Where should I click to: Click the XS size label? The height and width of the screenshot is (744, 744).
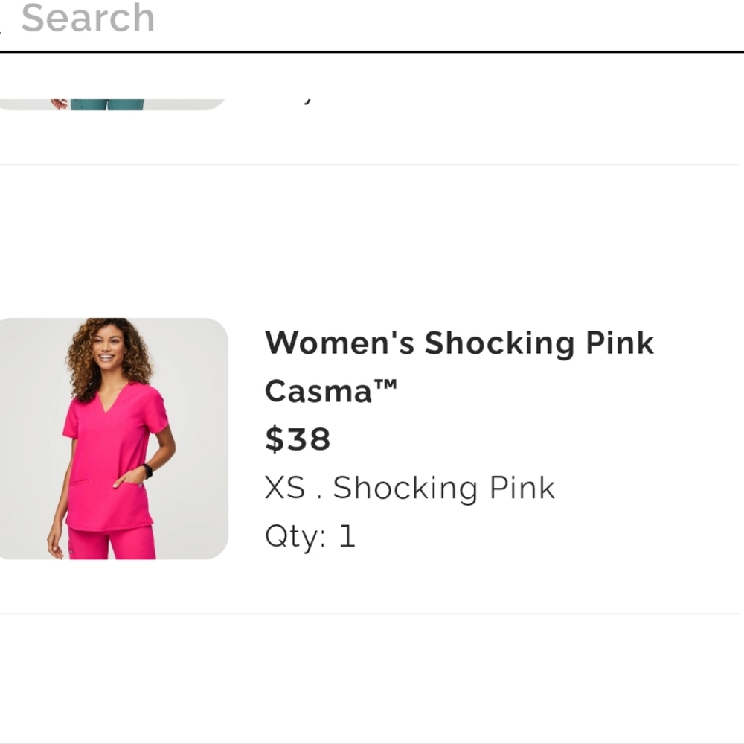[285, 489]
